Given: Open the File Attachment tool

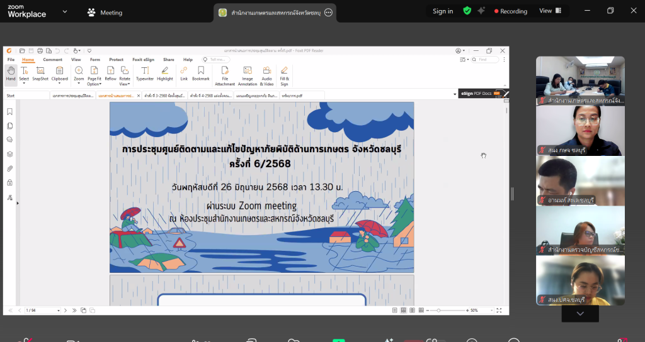Looking at the screenshot, I should coord(225,75).
